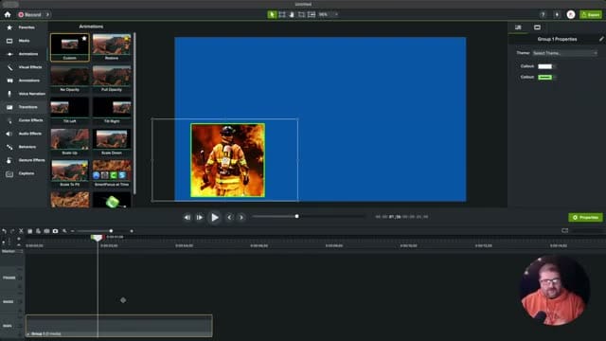Viewport: 606px width, 341px height.
Task: Toggle favorite star on Custom animation
Action: point(84,38)
